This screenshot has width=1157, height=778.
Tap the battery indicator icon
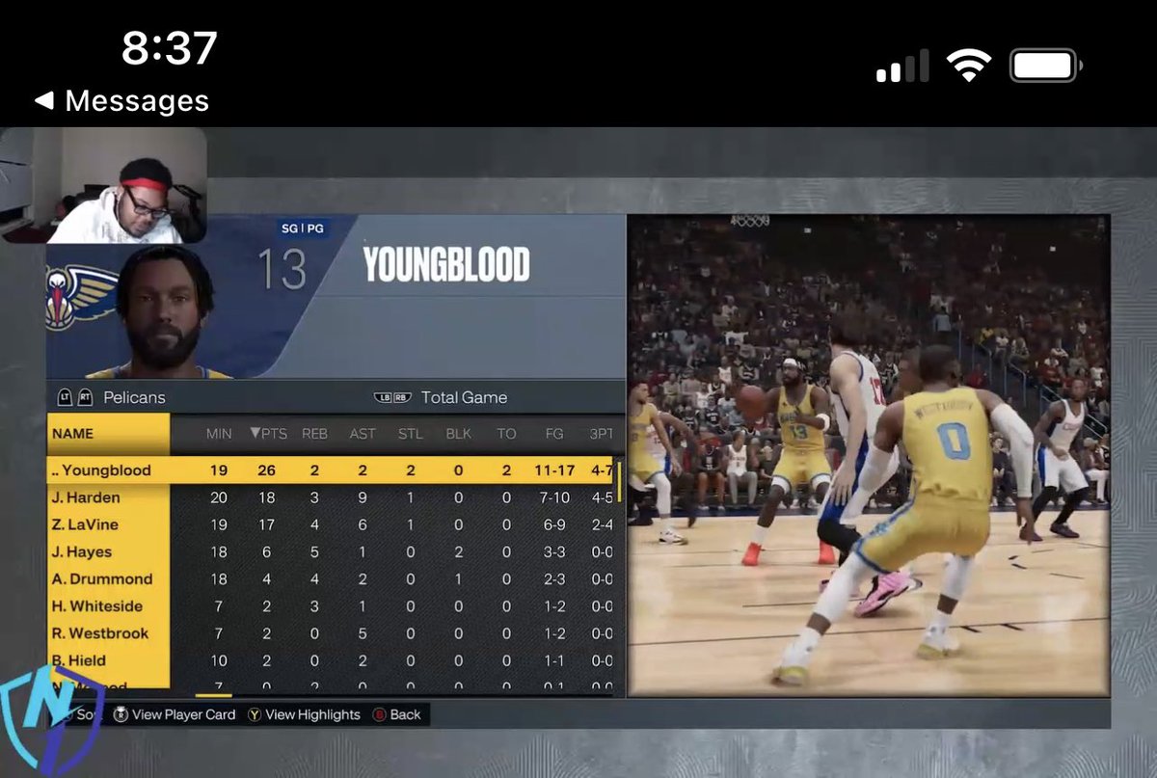click(1046, 66)
